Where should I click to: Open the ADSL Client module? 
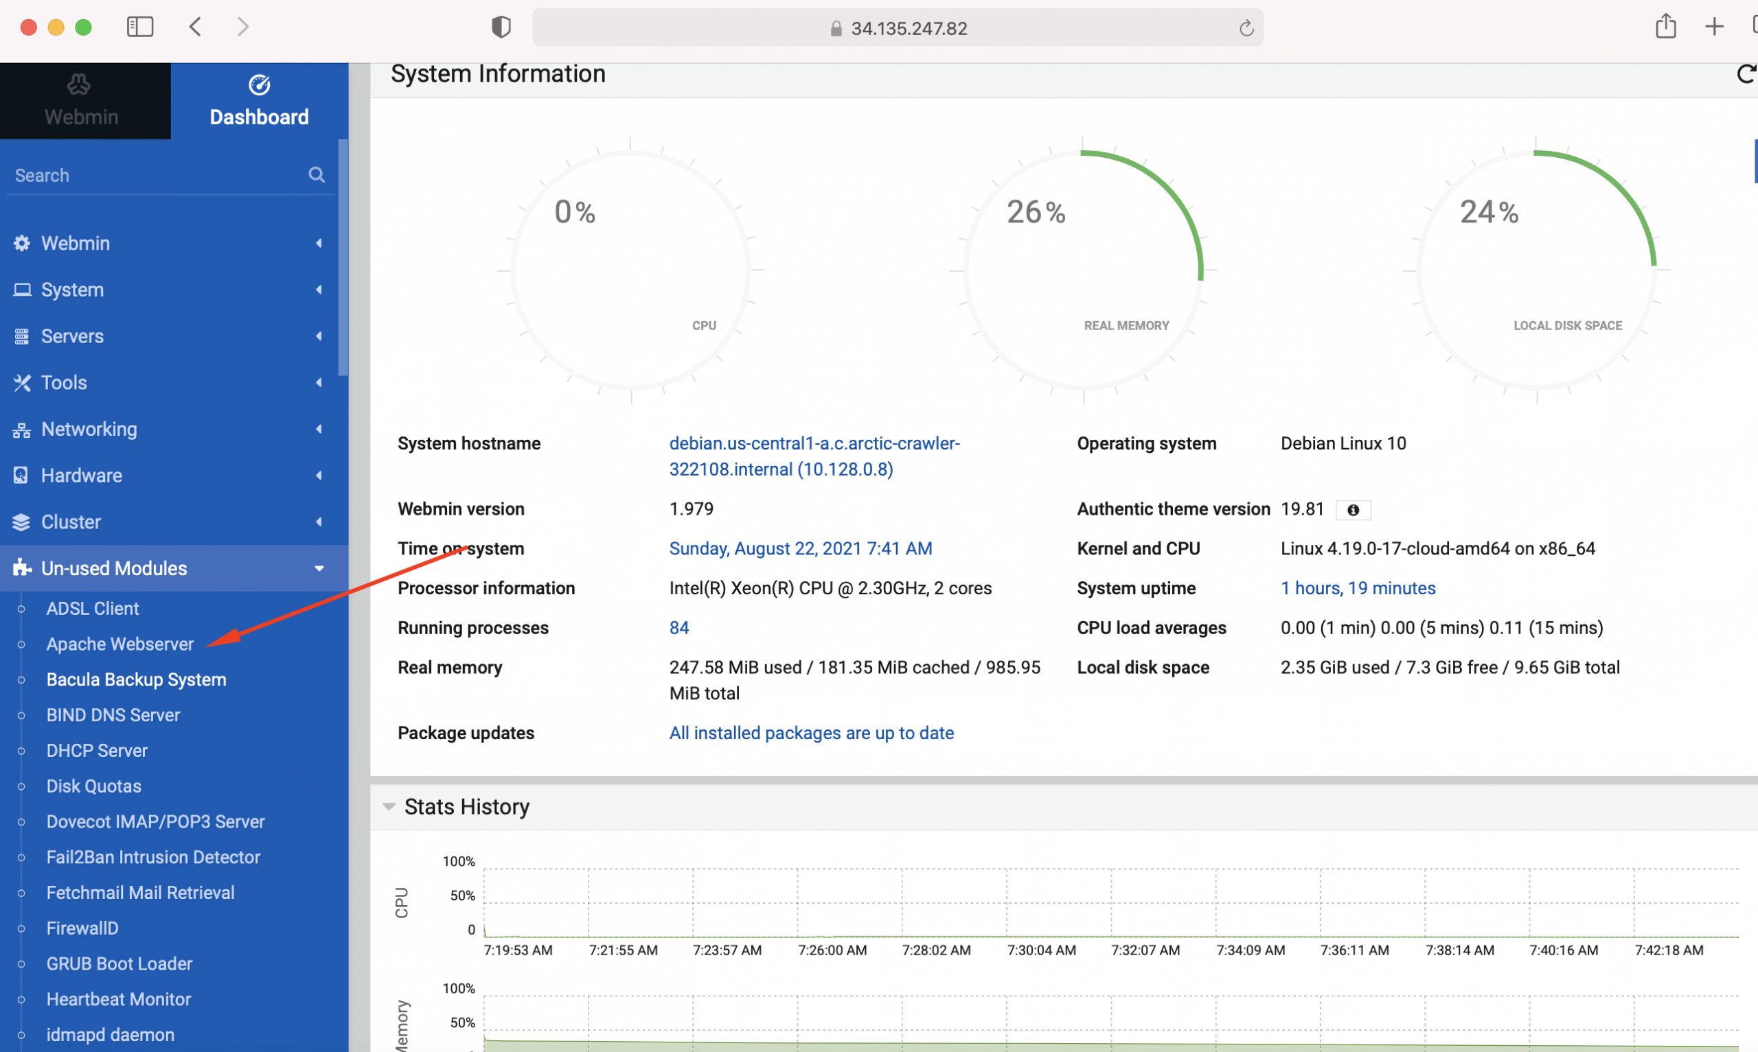tap(92, 609)
